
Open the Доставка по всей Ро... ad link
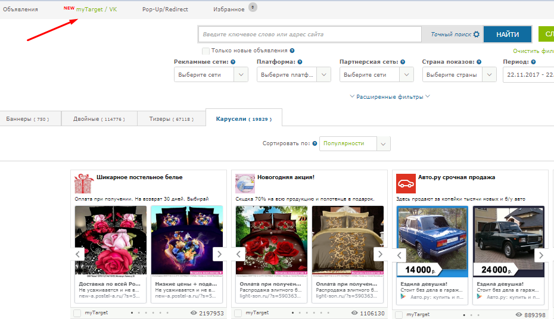click(110, 284)
